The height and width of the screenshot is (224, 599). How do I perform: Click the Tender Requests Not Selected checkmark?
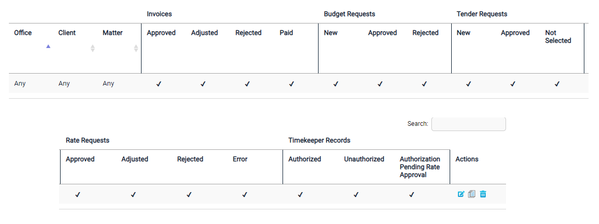click(x=557, y=84)
